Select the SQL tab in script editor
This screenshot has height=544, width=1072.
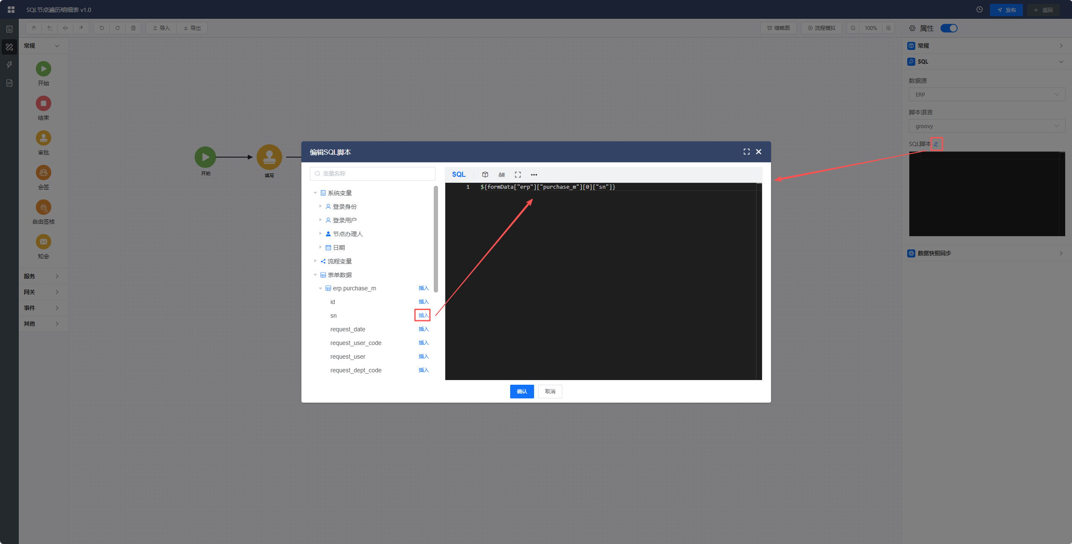tap(459, 175)
